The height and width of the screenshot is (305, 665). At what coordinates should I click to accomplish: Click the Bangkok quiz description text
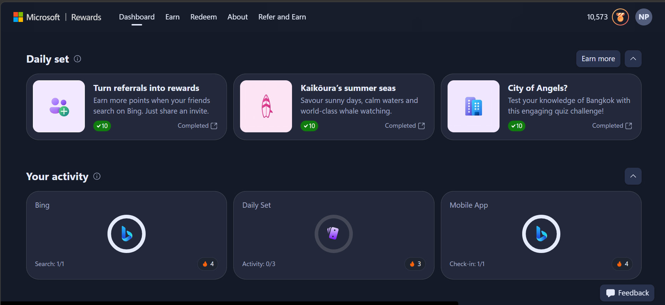point(569,106)
